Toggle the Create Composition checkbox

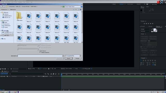[40, 52]
